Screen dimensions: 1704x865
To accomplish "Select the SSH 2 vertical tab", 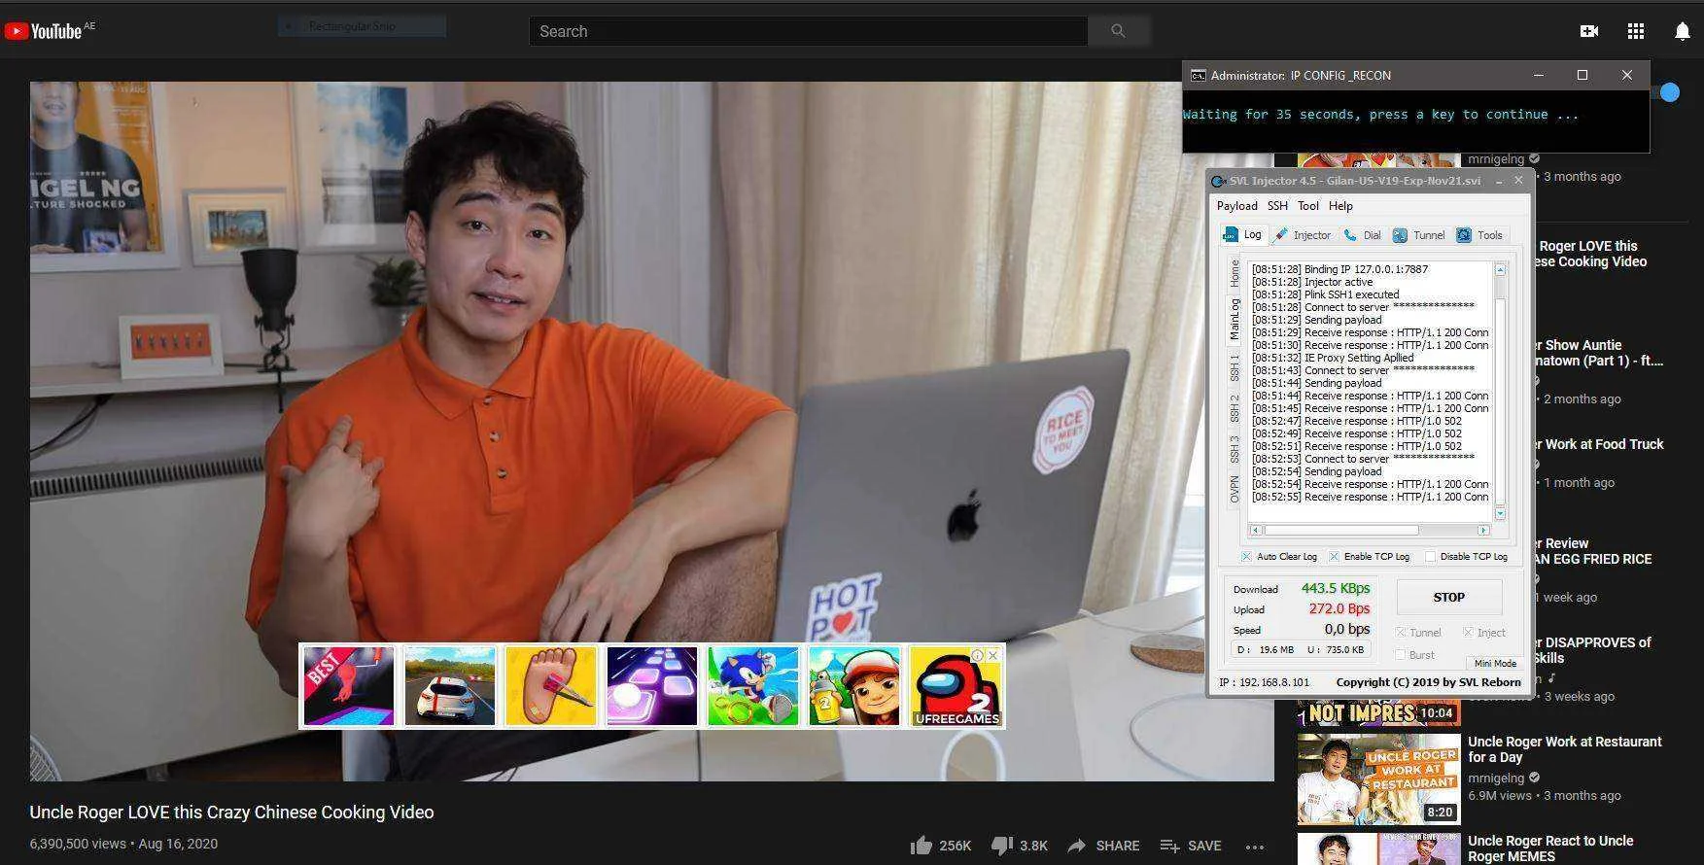I will point(1235,408).
